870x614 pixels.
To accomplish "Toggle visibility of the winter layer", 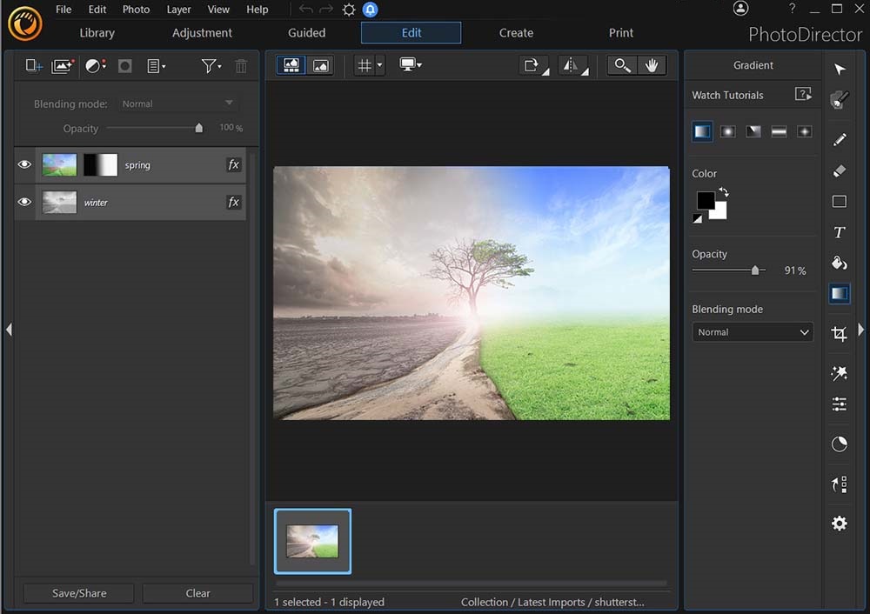I will [23, 202].
